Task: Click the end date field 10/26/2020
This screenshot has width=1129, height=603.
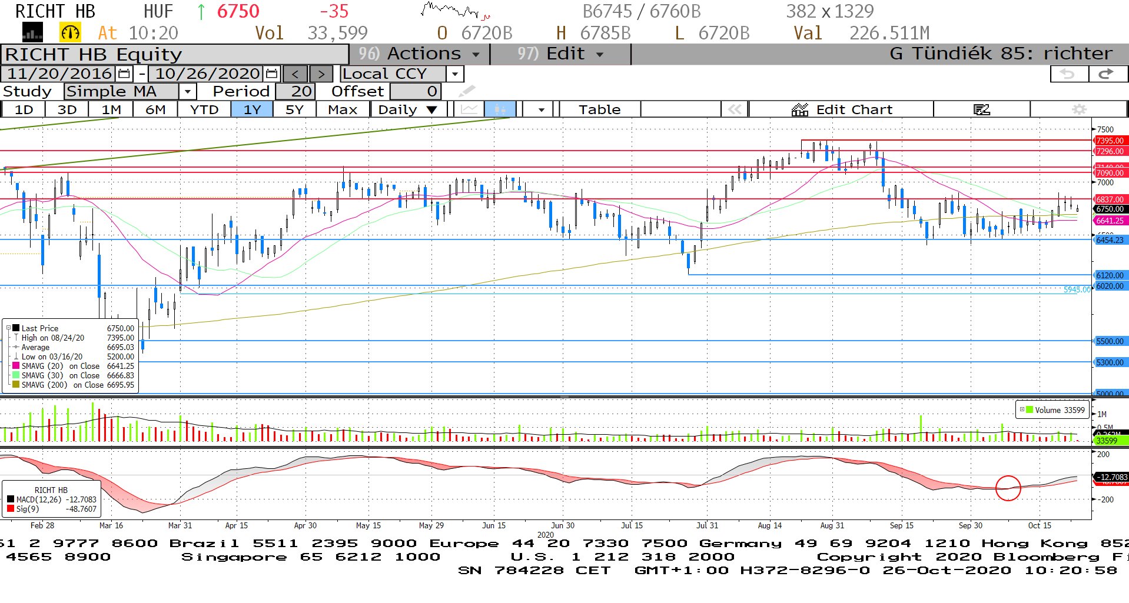Action: coord(207,74)
